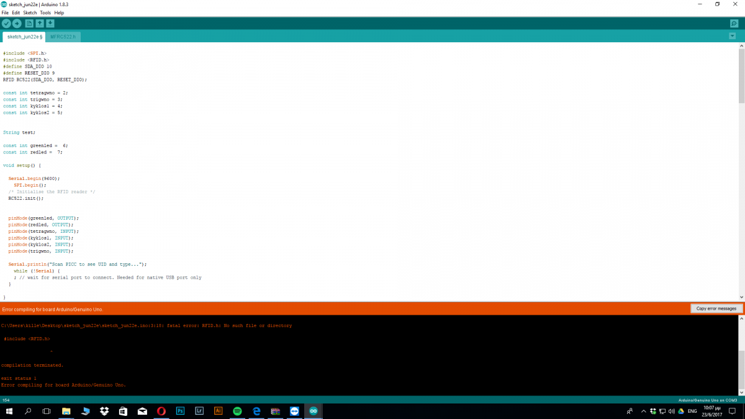The height and width of the screenshot is (419, 745).
Task: Click the "const int tetragwno = 2;" line
Action: click(x=35, y=92)
